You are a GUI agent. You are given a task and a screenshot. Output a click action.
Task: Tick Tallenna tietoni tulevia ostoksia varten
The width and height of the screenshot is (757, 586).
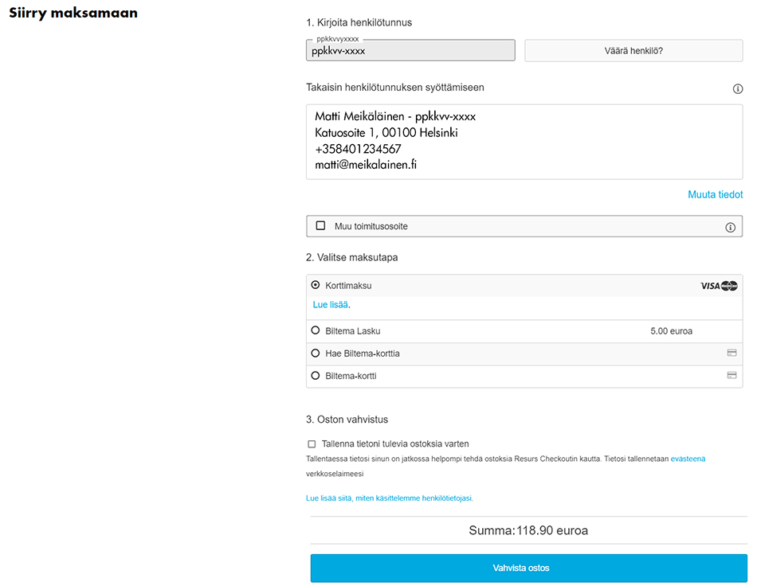[x=312, y=444]
